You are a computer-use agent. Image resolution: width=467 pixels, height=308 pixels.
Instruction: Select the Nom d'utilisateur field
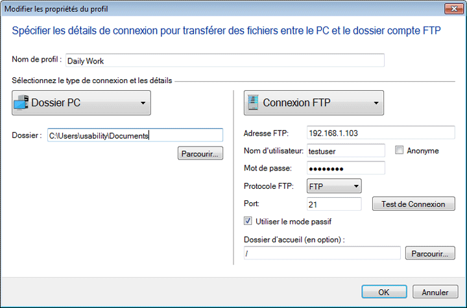click(x=345, y=150)
